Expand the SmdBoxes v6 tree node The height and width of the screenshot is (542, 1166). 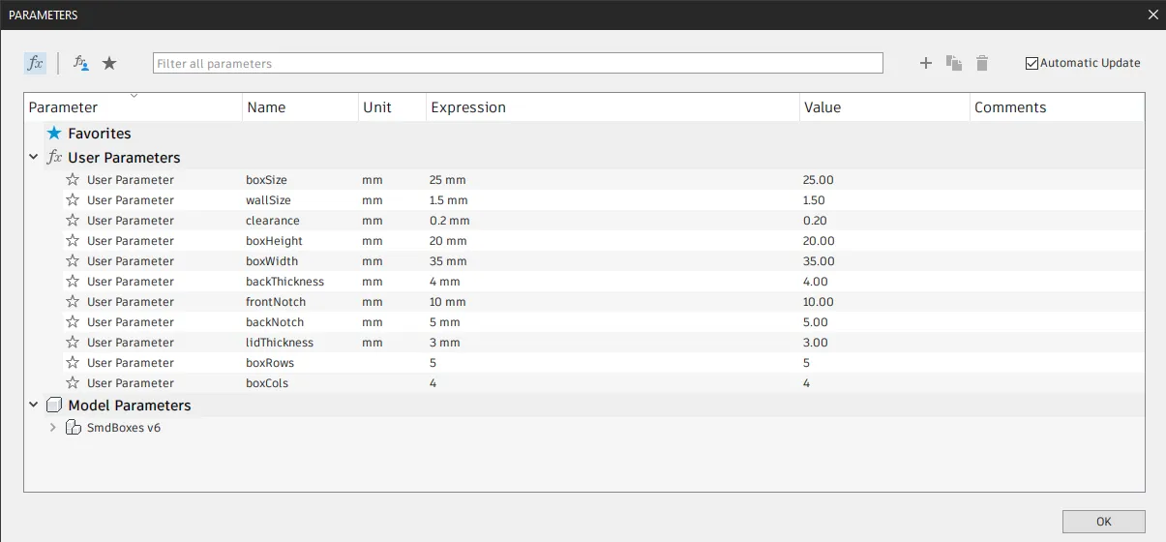[53, 427]
